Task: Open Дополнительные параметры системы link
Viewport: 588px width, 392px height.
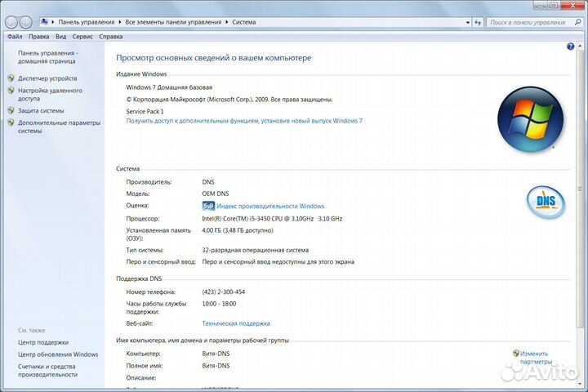Action: pos(59,127)
